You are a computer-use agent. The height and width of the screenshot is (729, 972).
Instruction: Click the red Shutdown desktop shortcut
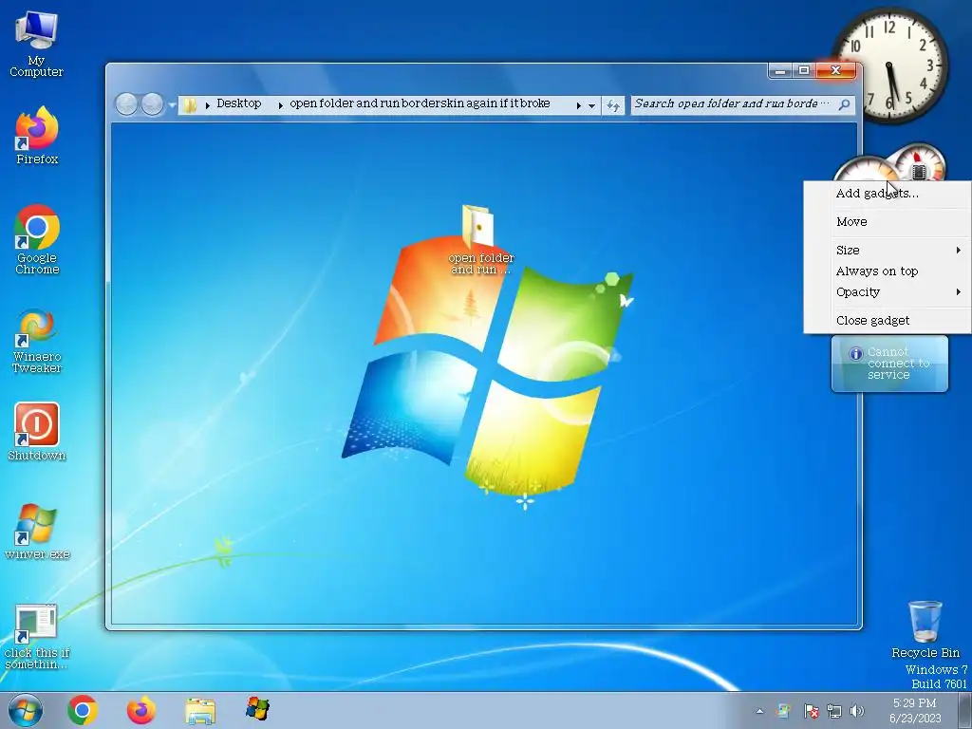click(x=37, y=432)
